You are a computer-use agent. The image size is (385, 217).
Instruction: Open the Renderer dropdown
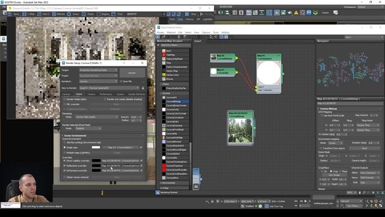click(x=99, y=81)
